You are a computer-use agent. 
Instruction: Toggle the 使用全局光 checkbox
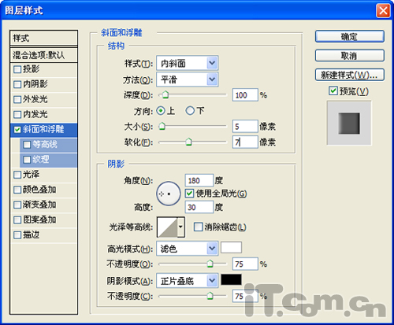pyautogui.click(x=189, y=194)
